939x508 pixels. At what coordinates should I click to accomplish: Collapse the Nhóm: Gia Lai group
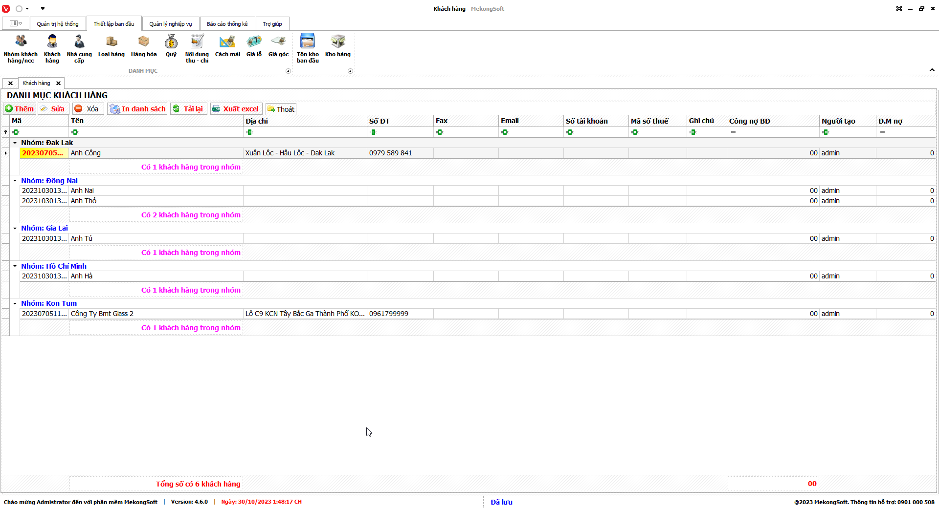15,228
